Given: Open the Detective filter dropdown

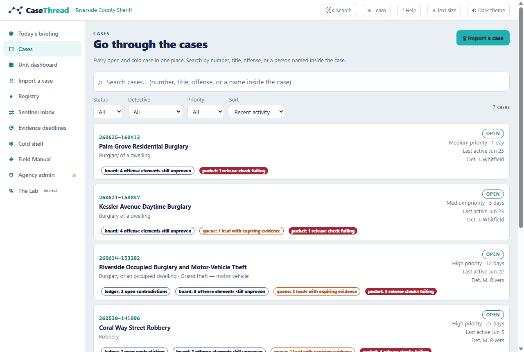Looking at the screenshot, I should (x=155, y=112).
